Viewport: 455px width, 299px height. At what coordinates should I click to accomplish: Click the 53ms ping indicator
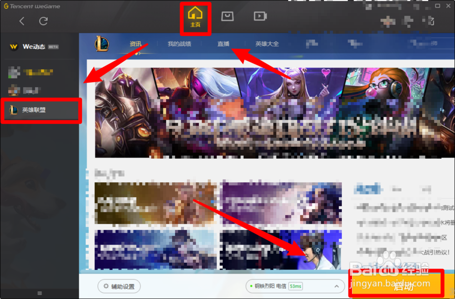tap(295, 286)
